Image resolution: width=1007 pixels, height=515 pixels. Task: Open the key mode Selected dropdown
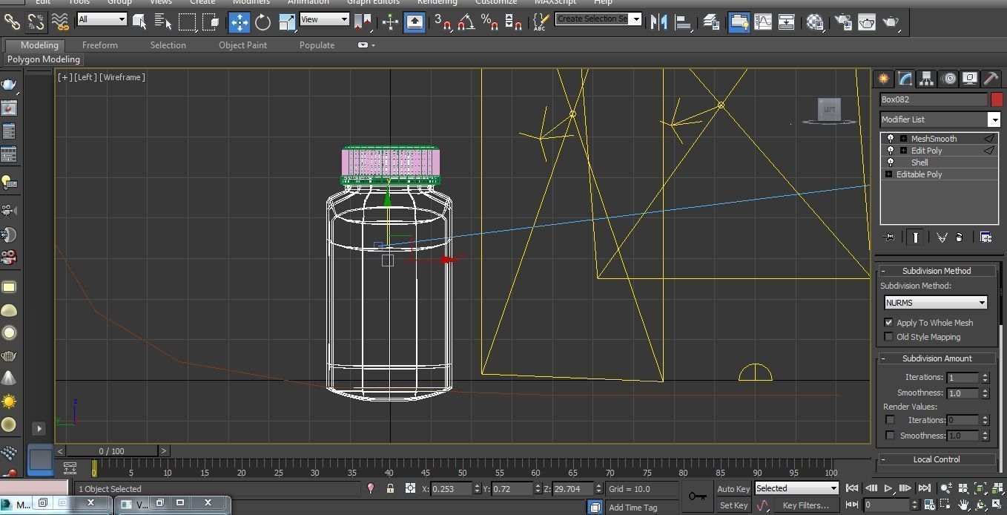[x=796, y=488]
